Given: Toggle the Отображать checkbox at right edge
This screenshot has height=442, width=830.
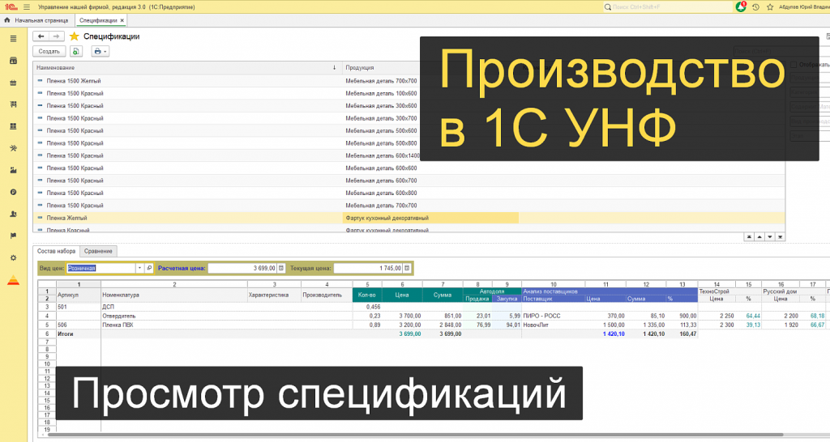Looking at the screenshot, I should (x=794, y=65).
